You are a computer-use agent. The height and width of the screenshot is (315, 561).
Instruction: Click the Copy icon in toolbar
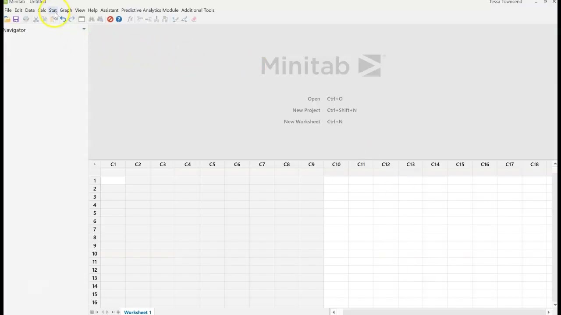pos(44,19)
